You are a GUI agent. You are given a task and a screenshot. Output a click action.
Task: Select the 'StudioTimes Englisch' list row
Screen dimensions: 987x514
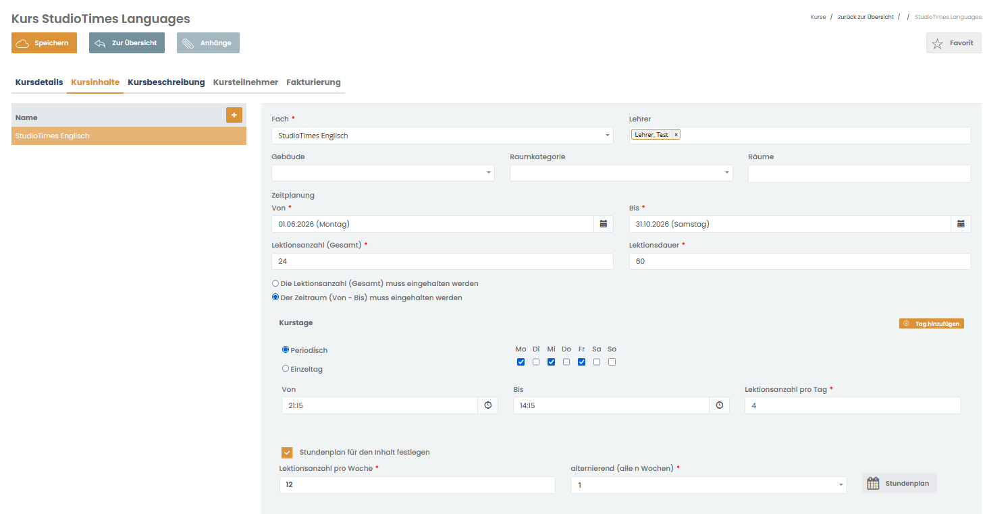(129, 136)
